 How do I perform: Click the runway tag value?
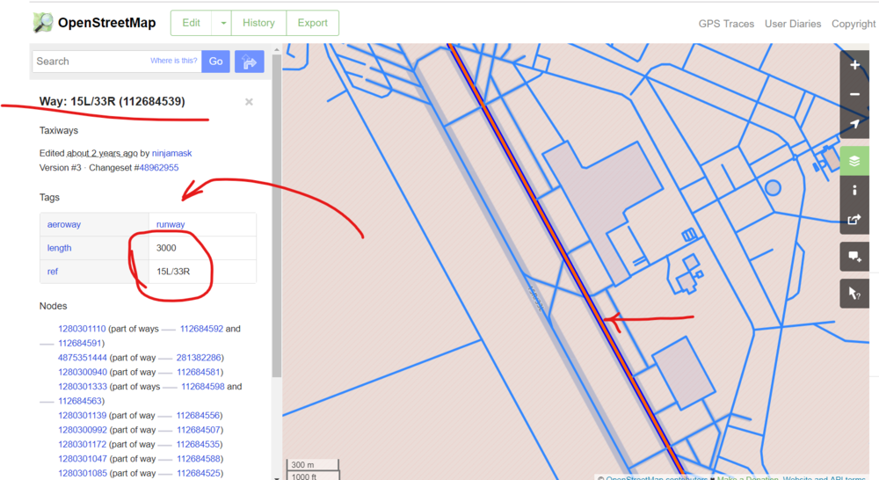(171, 224)
